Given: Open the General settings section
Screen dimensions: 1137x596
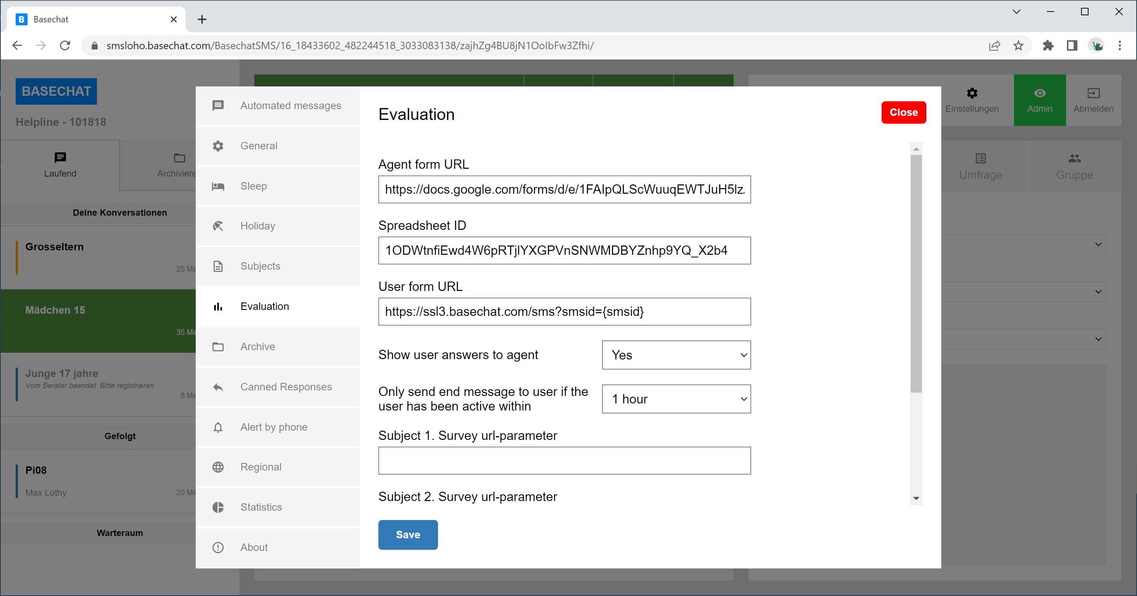Looking at the screenshot, I should 259,146.
